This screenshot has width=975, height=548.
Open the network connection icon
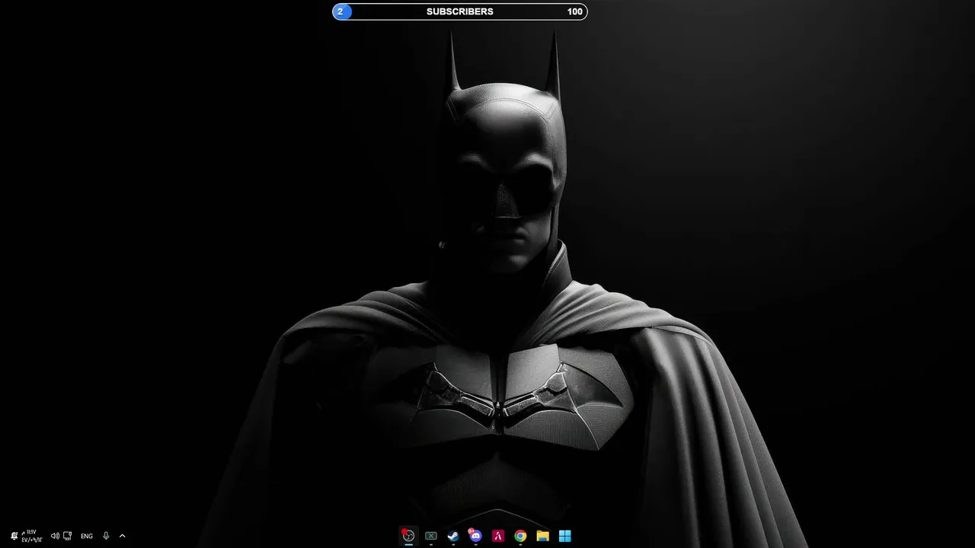[68, 536]
